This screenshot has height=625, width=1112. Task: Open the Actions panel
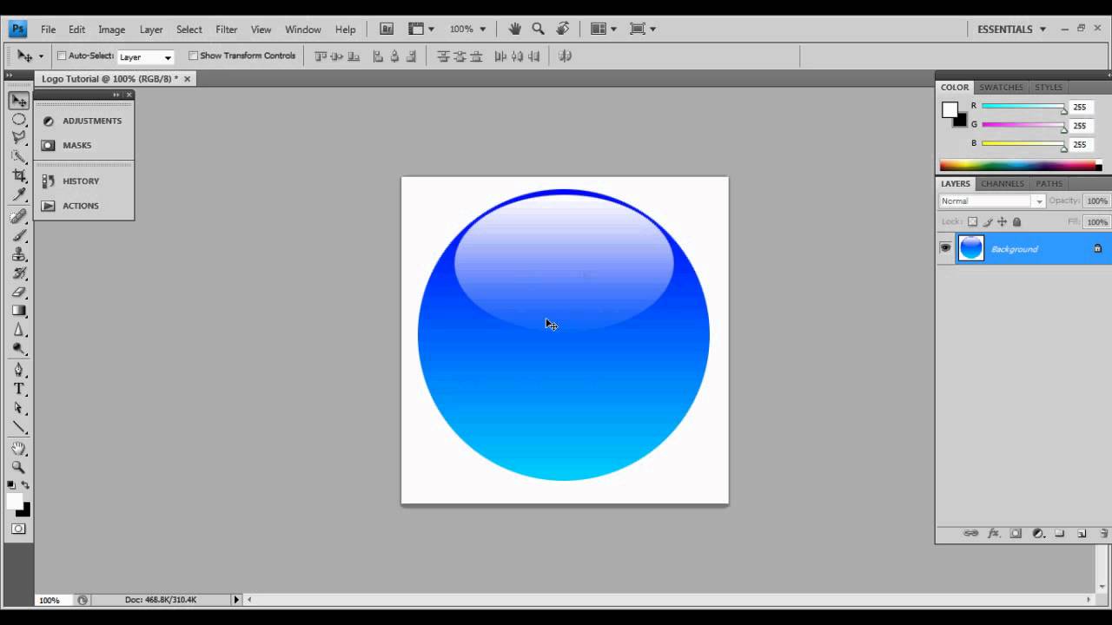(x=80, y=206)
